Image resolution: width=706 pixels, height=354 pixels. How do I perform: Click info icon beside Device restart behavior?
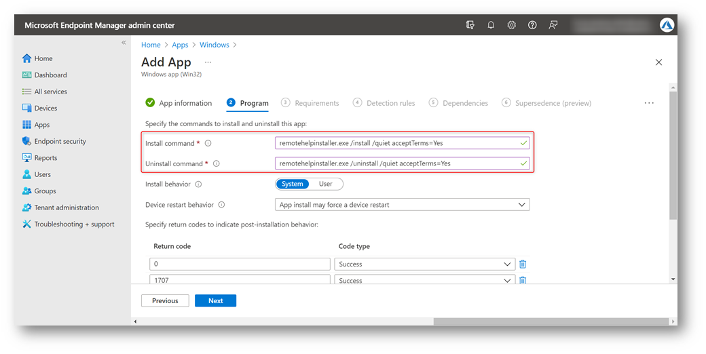tap(221, 205)
